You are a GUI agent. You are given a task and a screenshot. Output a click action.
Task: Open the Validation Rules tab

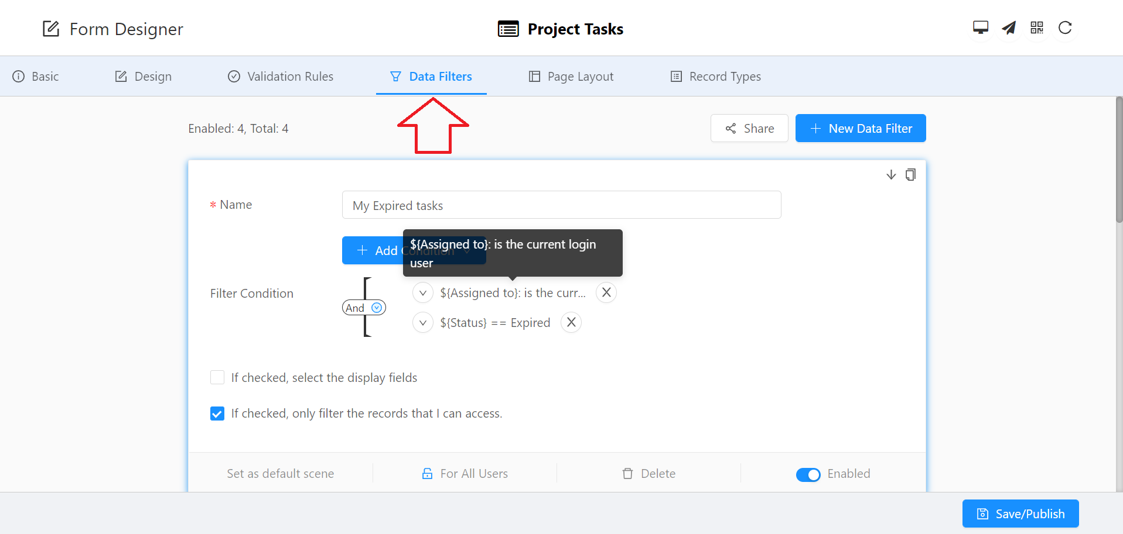(281, 76)
